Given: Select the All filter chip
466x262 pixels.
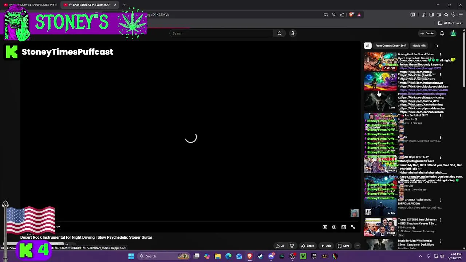Looking at the screenshot, I should click(368, 46).
